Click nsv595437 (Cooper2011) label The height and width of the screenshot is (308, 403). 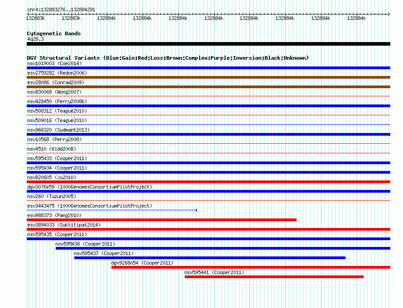coord(104,253)
